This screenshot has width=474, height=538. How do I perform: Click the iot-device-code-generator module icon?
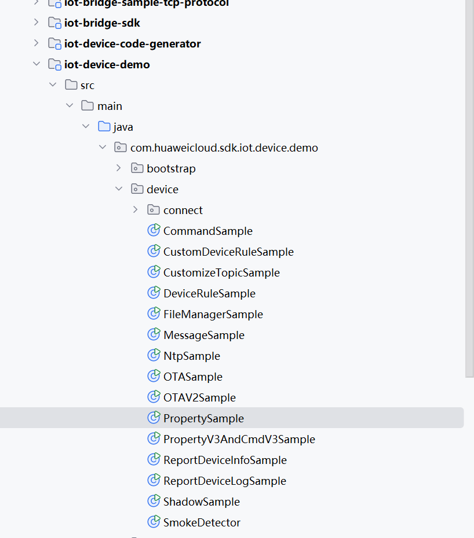click(54, 43)
